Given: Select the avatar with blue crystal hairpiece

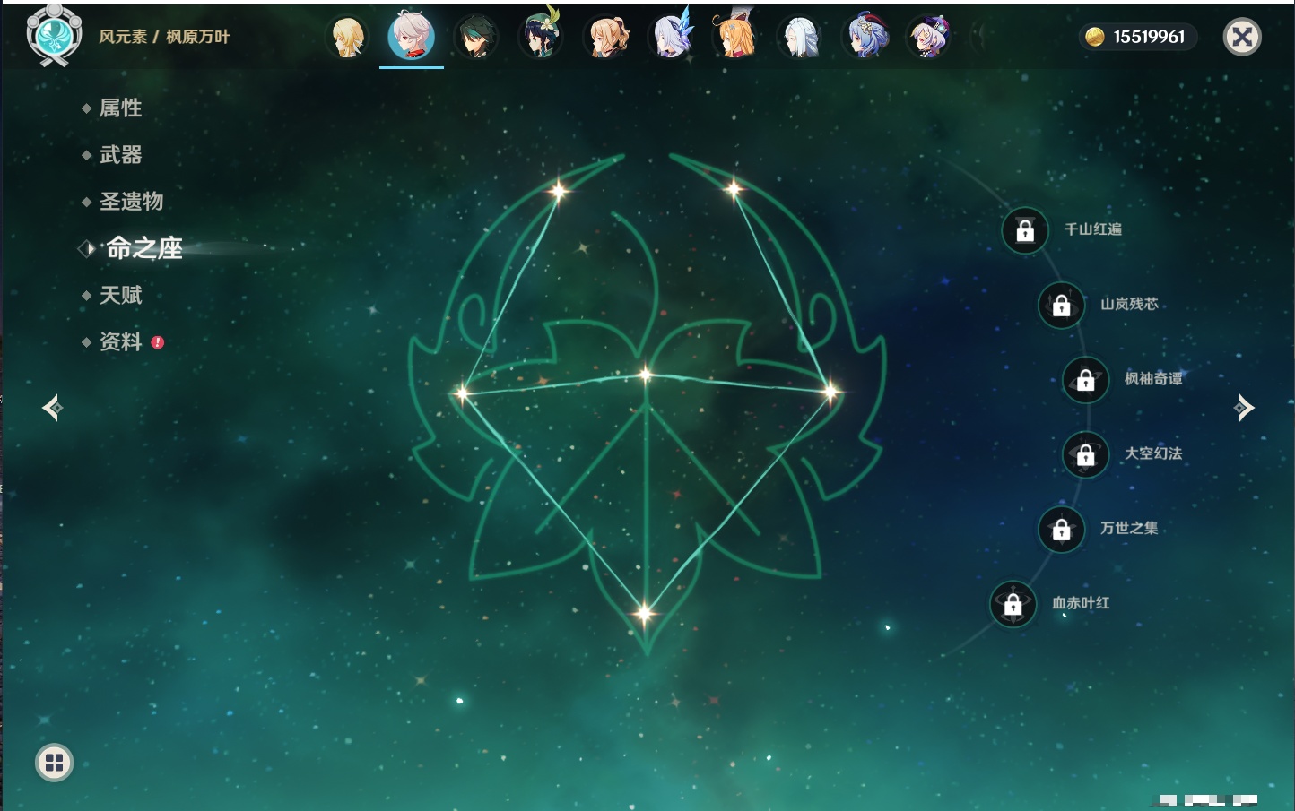Looking at the screenshot, I should coord(672,36).
